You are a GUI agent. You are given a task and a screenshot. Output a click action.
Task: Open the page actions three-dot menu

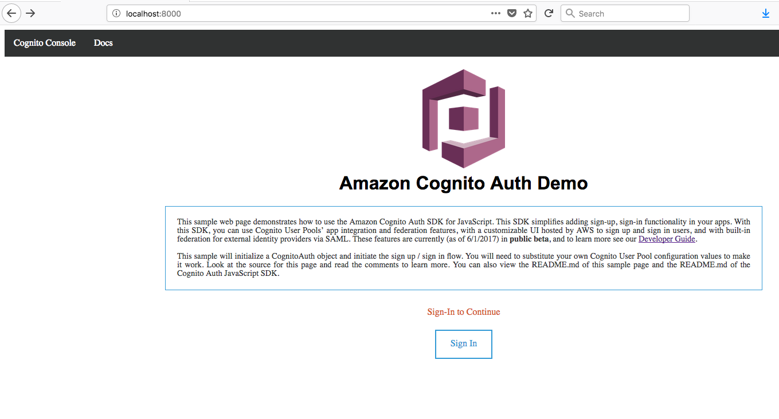point(496,14)
